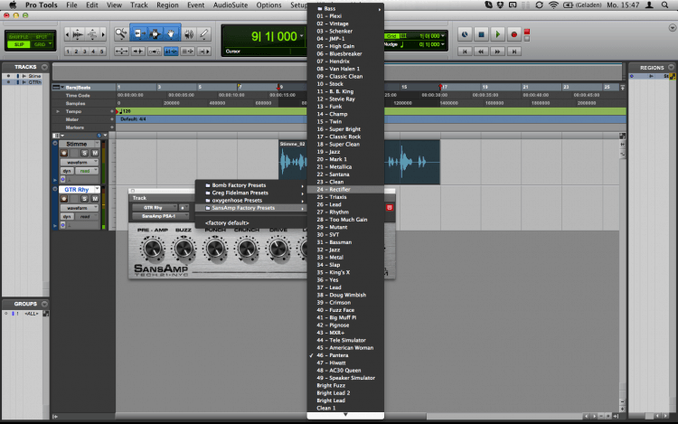Click the Zoom Toggle button
Screen dimensions: 678x424
click(x=121, y=51)
